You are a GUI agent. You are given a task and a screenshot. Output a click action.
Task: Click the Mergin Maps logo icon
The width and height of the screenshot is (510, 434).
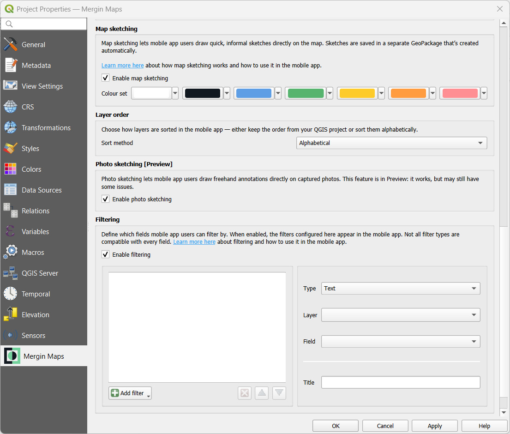(12, 356)
